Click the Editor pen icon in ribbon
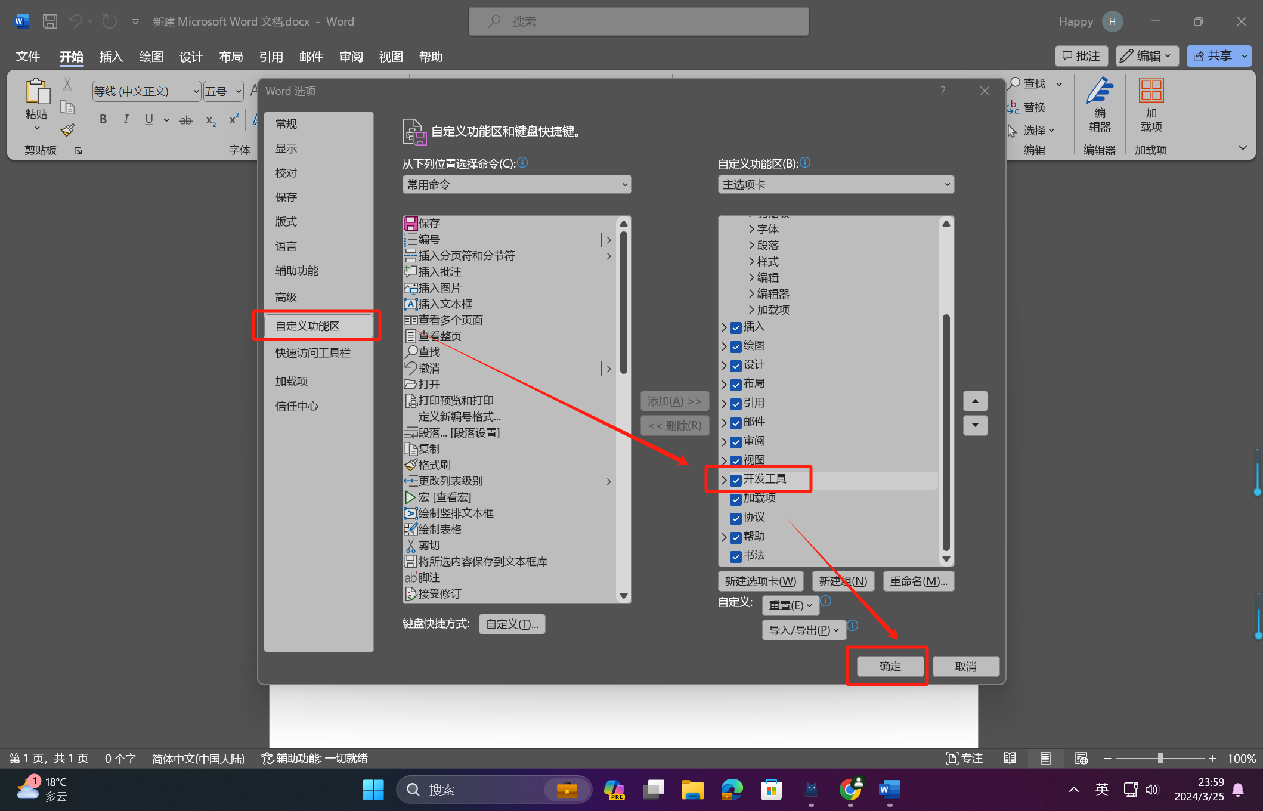Viewport: 1263px width, 811px height. pos(1100,91)
